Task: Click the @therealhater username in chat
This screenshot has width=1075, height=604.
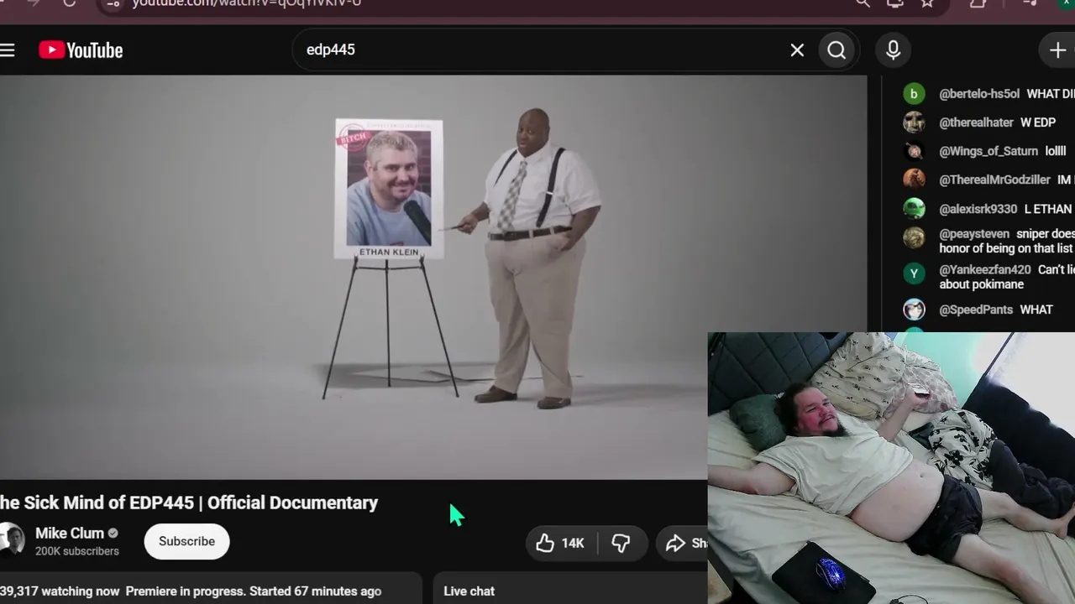Action: pos(976,122)
